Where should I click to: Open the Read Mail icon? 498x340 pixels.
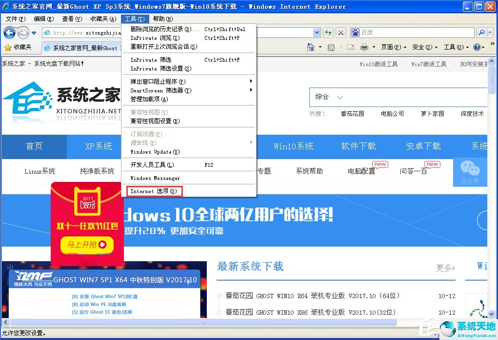351,46
